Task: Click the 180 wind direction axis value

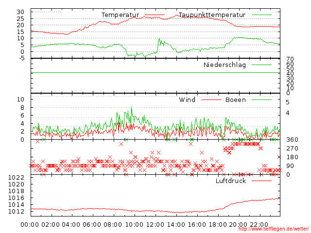Action: coord(292,157)
